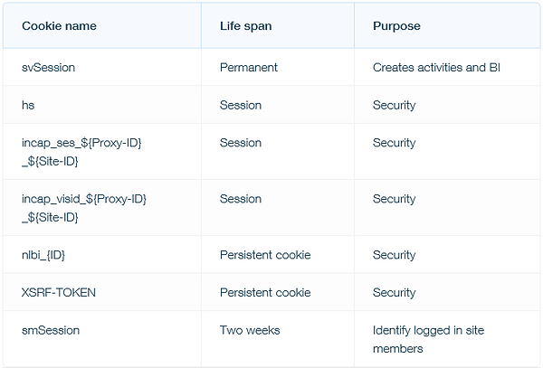The height and width of the screenshot is (368, 543).
Task: Select the Creates activities and BI text
Action: [436, 68]
